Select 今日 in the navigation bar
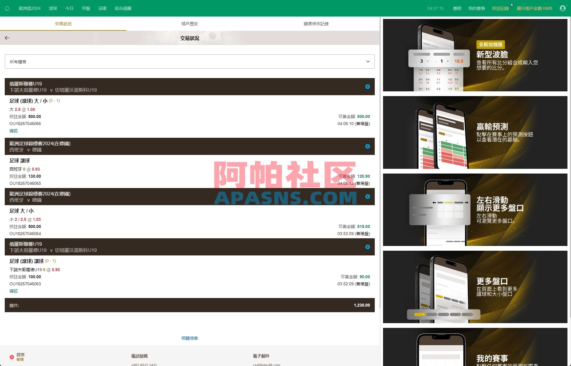Viewport: 571px width, 366px height. point(69,8)
